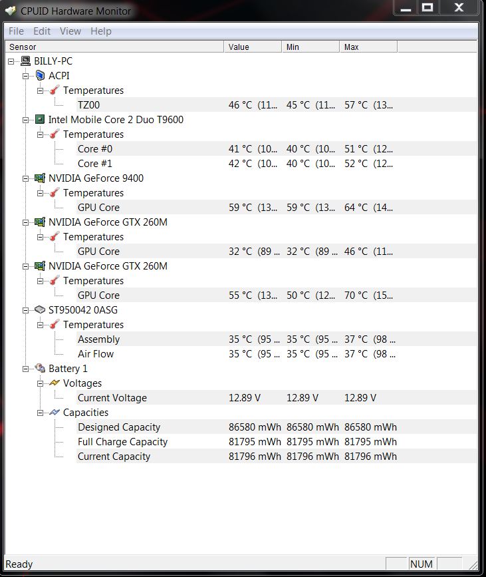
Task: Click the CPUID title bar app icon
Action: [11, 11]
